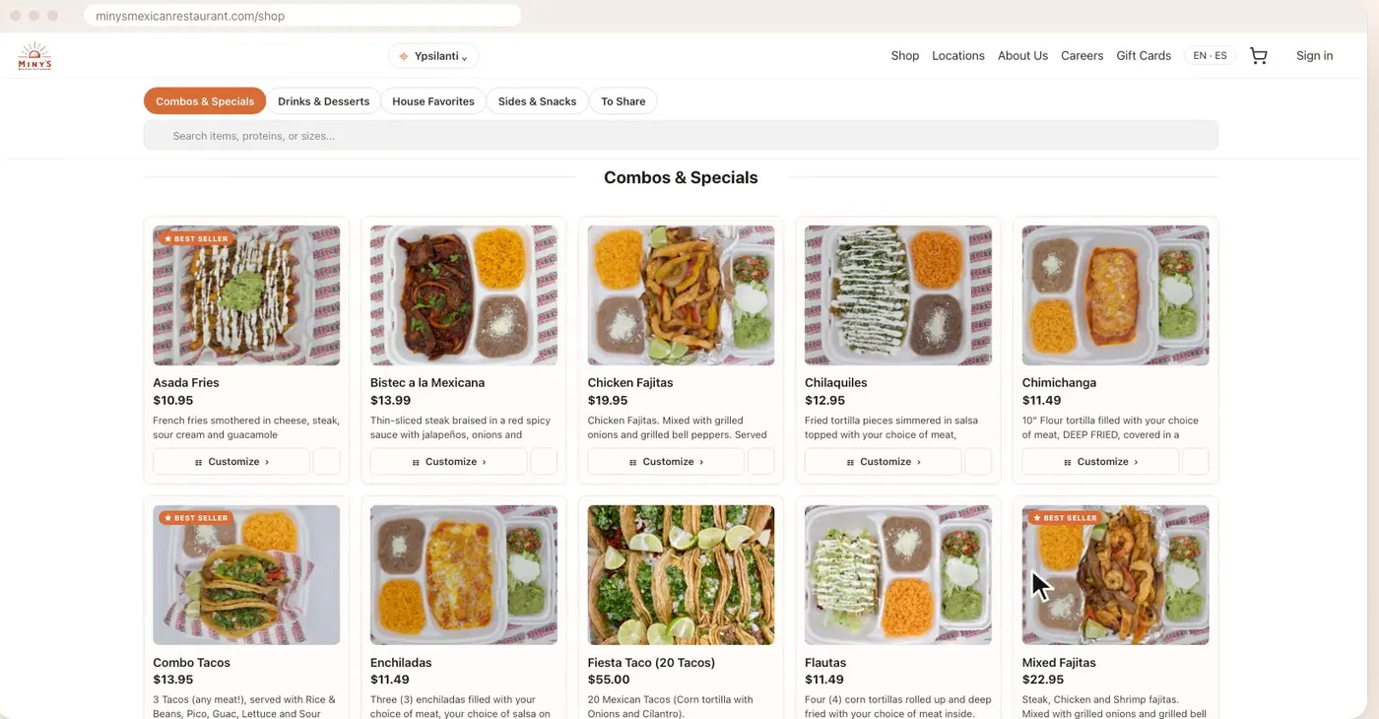1379x719 pixels.
Task: Open the Chimichanga photo
Action: click(1116, 295)
